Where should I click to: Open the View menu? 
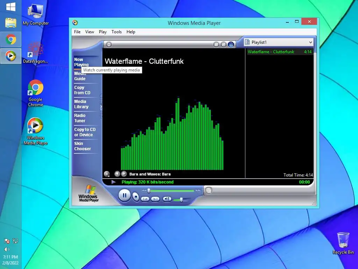pyautogui.click(x=89, y=32)
